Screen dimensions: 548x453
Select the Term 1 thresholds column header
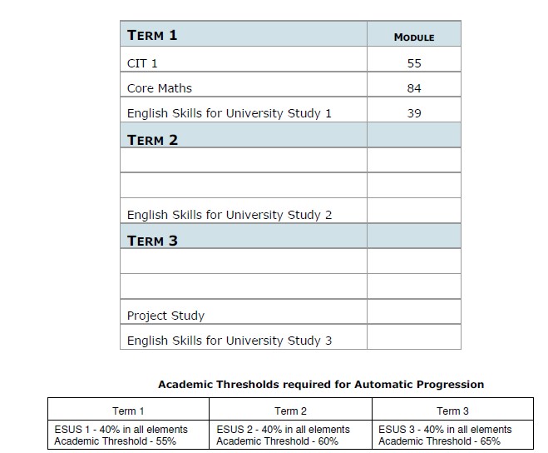128,409
